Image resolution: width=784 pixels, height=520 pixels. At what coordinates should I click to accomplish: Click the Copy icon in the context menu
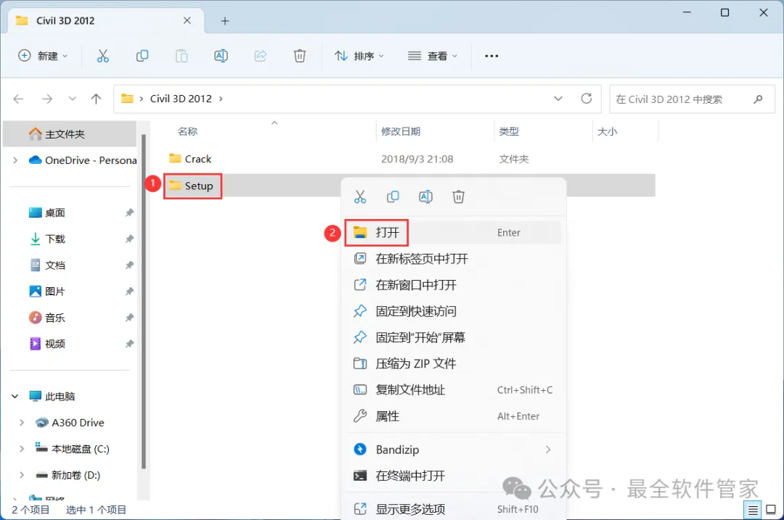[393, 197]
